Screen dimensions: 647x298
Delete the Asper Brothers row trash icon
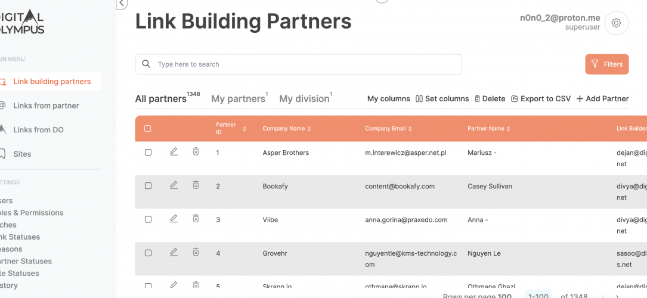[196, 152]
